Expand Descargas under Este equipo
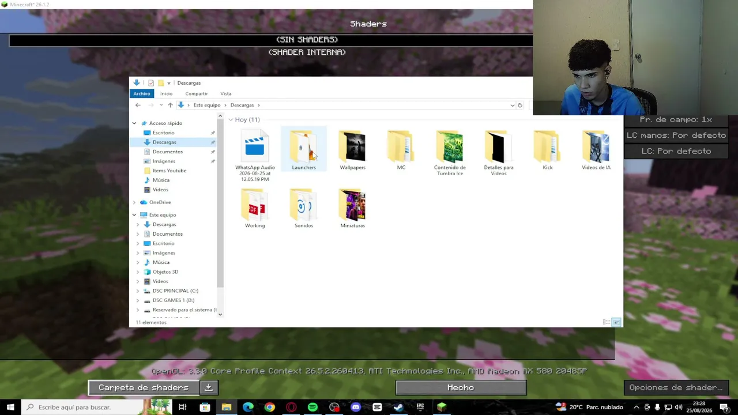 (x=138, y=224)
